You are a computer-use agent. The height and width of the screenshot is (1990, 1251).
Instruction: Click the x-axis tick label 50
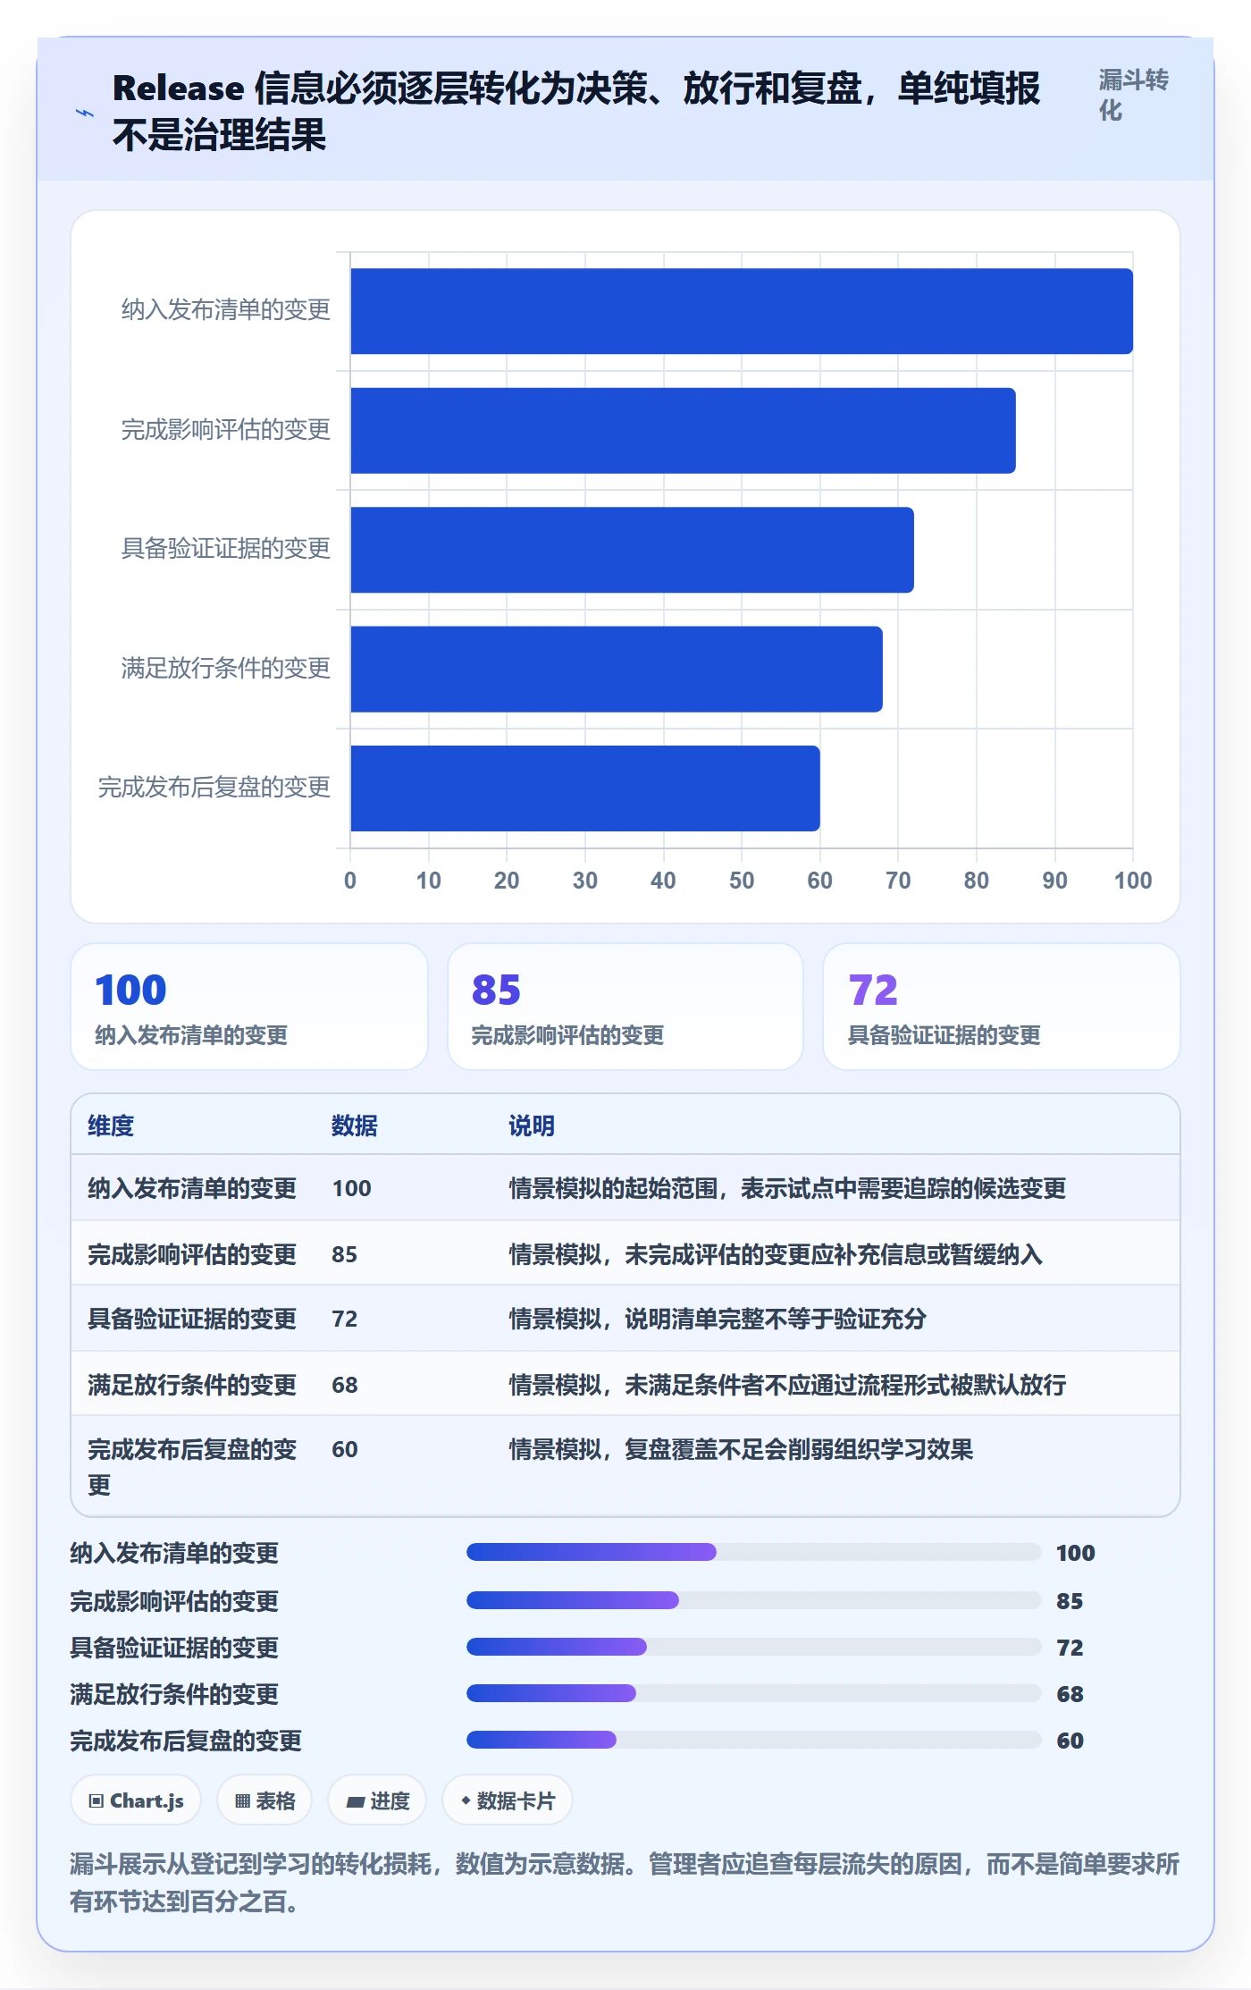tap(742, 881)
